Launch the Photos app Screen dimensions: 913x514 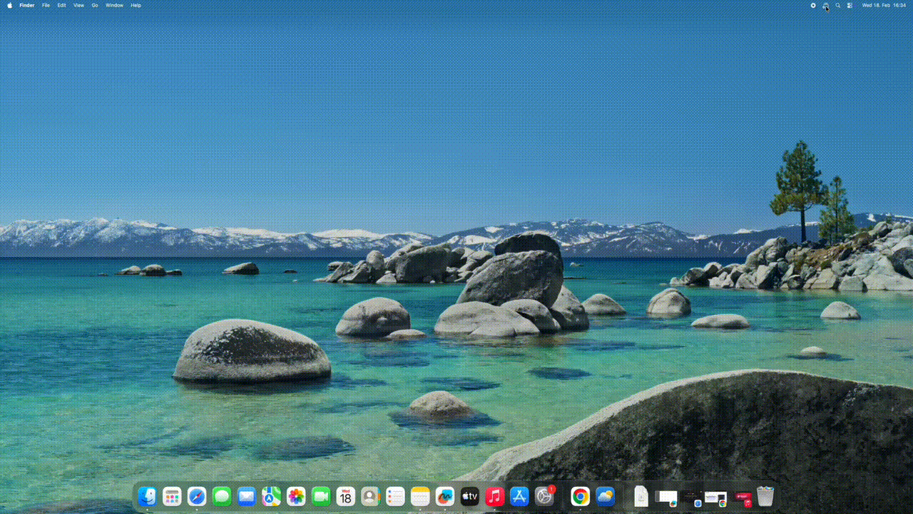tap(295, 496)
